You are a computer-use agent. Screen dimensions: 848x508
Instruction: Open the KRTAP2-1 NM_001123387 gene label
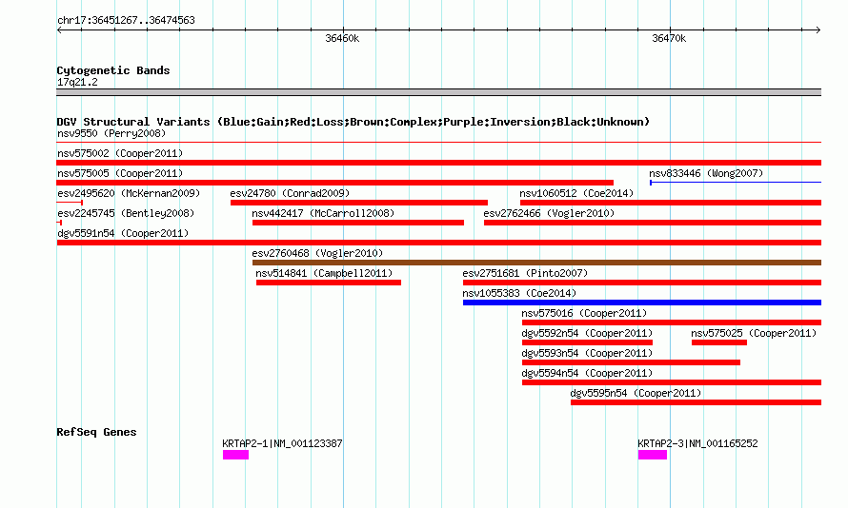pyautogui.click(x=282, y=443)
